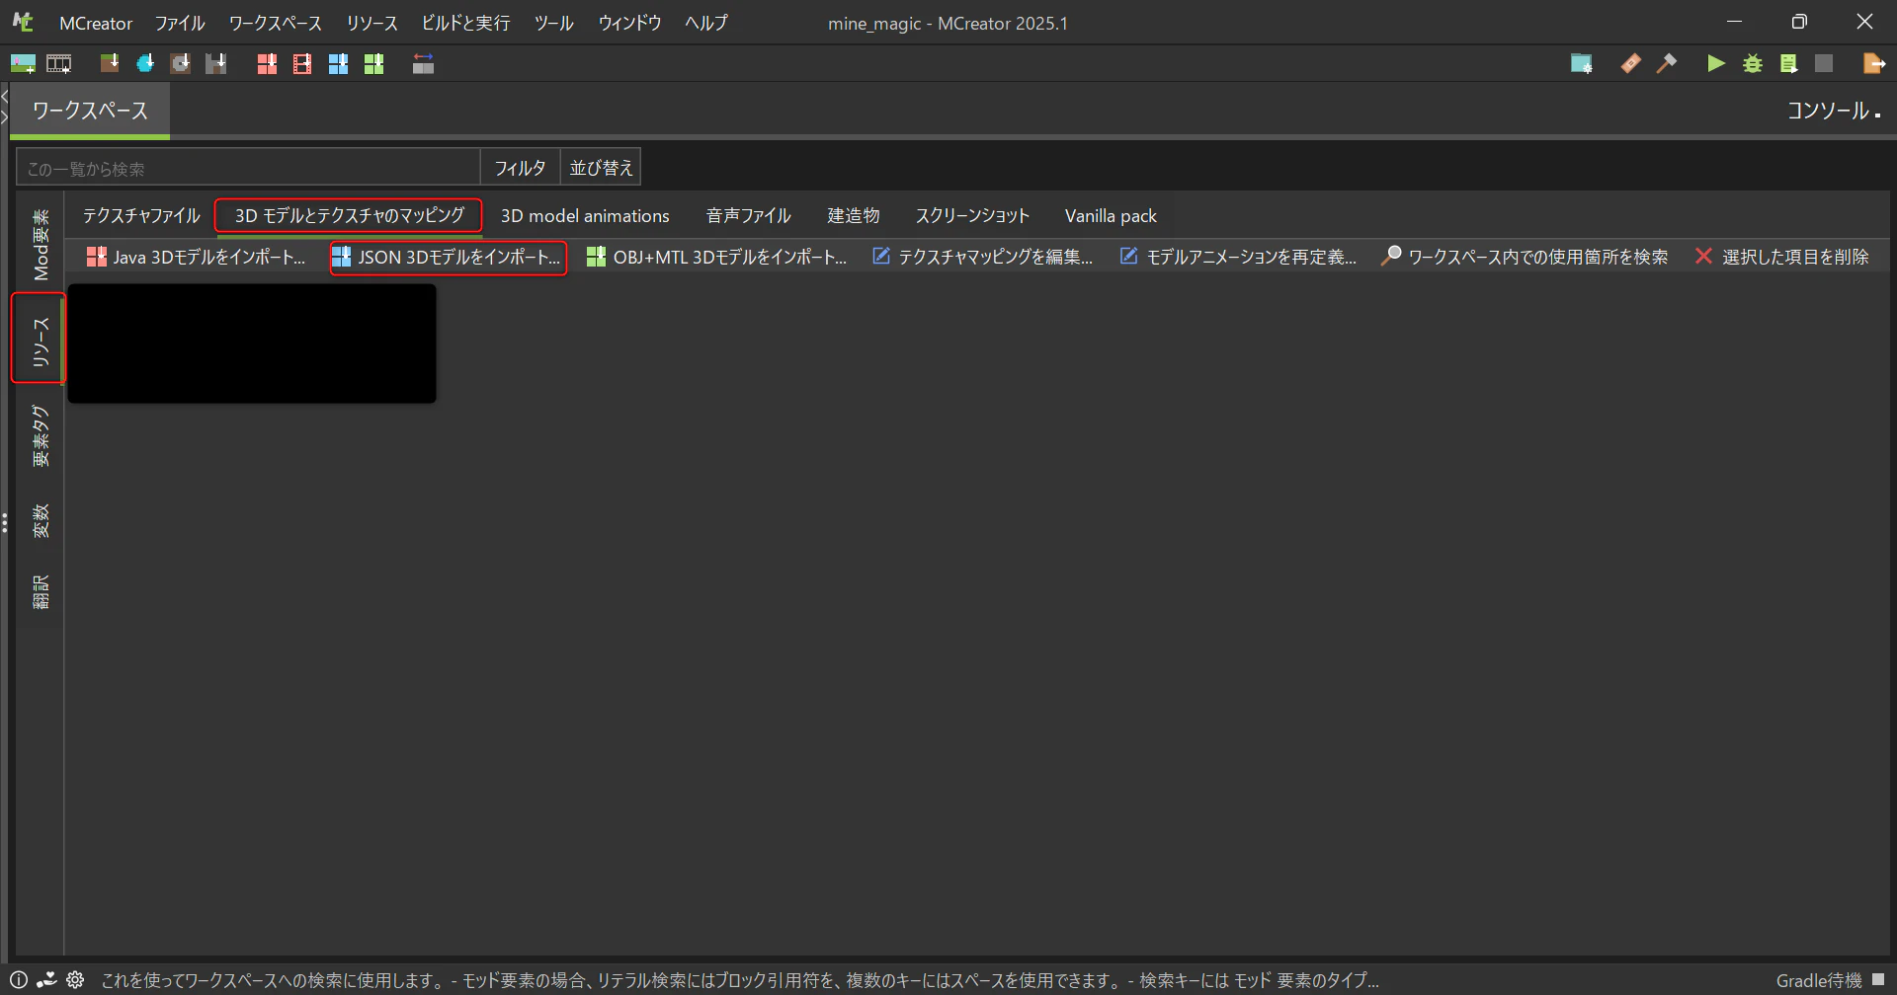1897x995 pixels.
Task: Select the 3D model animations tab
Action: pyautogui.click(x=585, y=215)
